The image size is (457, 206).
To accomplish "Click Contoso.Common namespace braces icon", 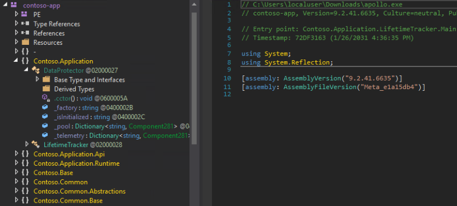I will [25, 182].
